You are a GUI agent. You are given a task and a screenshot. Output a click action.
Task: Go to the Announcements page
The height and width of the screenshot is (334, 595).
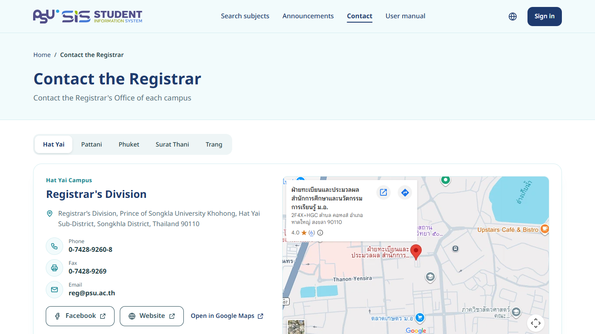[x=308, y=16]
